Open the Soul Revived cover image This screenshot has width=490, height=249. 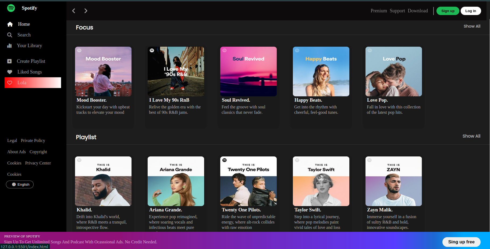(x=248, y=72)
